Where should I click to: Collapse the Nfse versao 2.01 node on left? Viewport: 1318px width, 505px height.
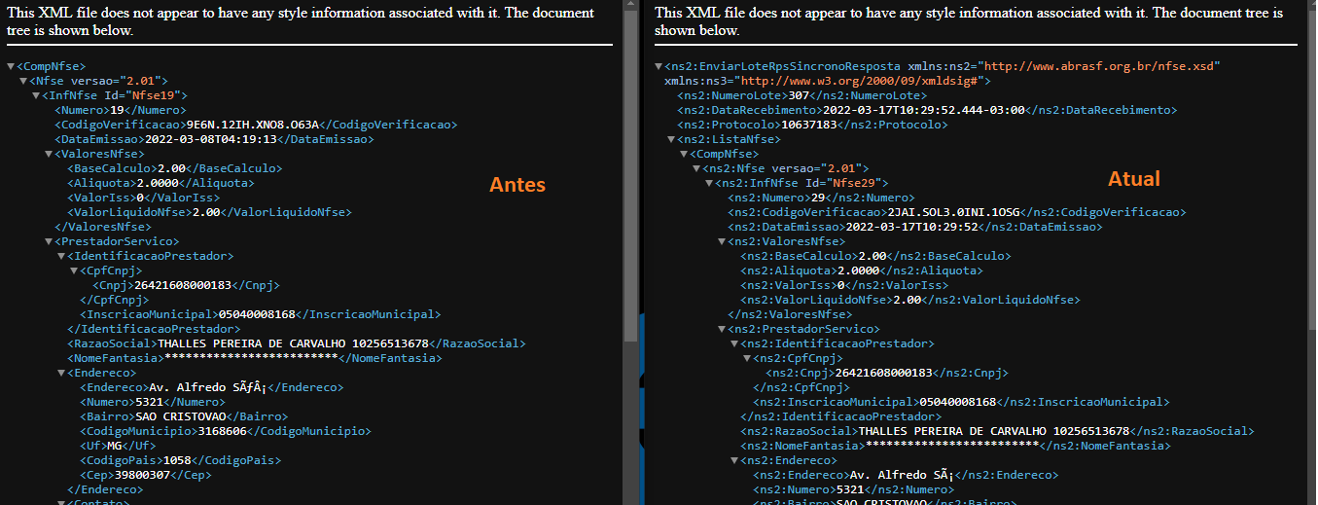[x=22, y=81]
